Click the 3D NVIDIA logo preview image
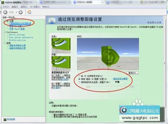This screenshot has height=124, width=168. (108, 54)
